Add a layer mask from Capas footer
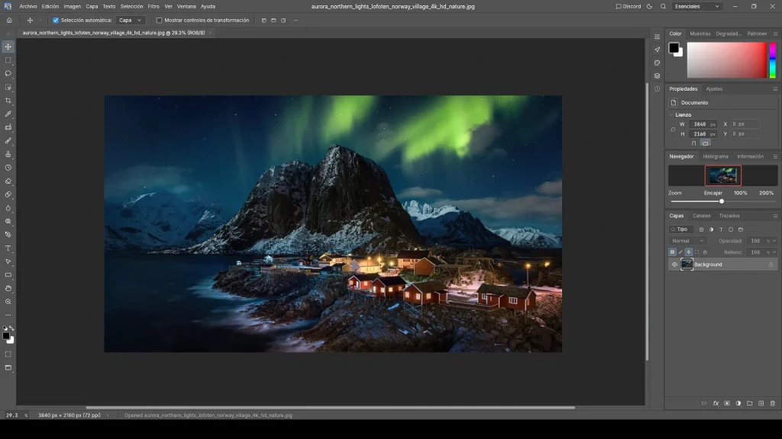 [727, 403]
